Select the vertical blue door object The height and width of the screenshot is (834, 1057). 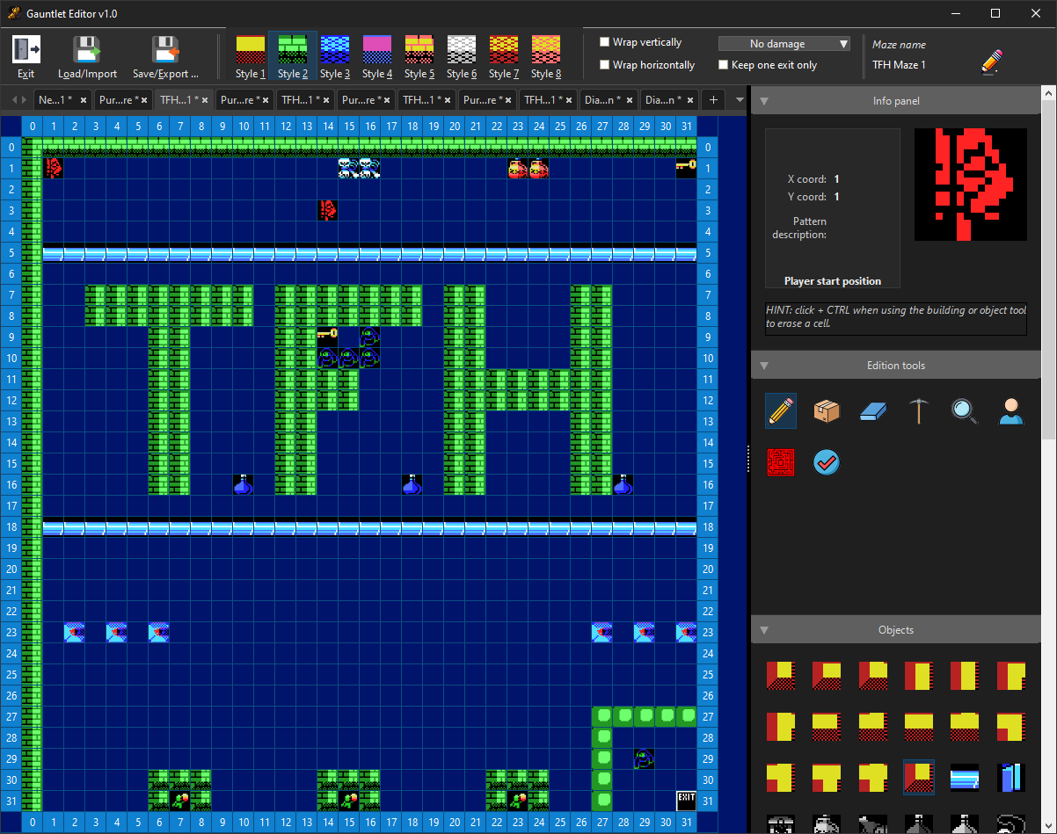1011,778
